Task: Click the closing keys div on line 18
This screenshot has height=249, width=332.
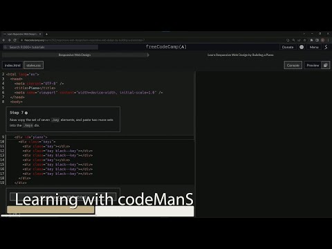Action: [x=24, y=178]
